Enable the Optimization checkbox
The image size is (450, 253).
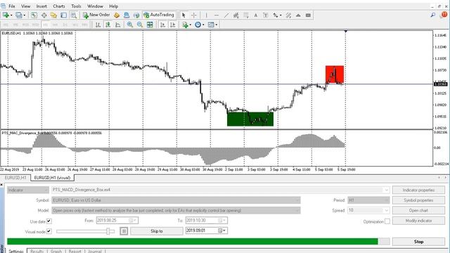pyautogui.click(x=387, y=221)
